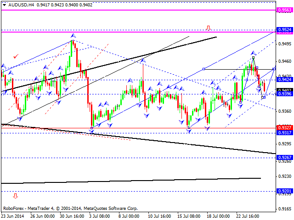Open the dropdown triangle beside AUDUSD,H4
Image resolution: width=294 pixels, height=220 pixels.
(3, 4)
